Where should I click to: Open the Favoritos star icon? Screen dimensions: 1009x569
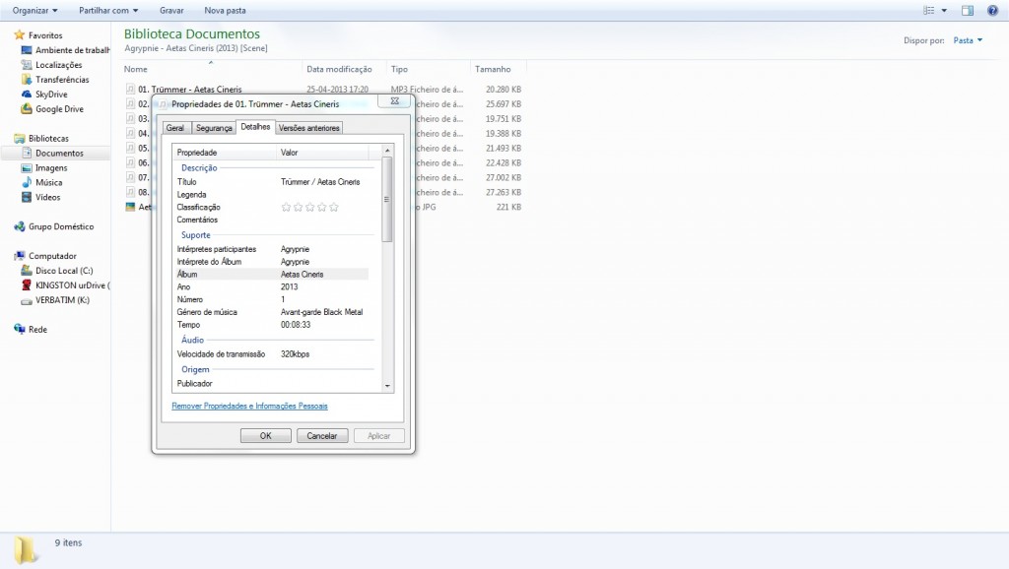point(20,34)
